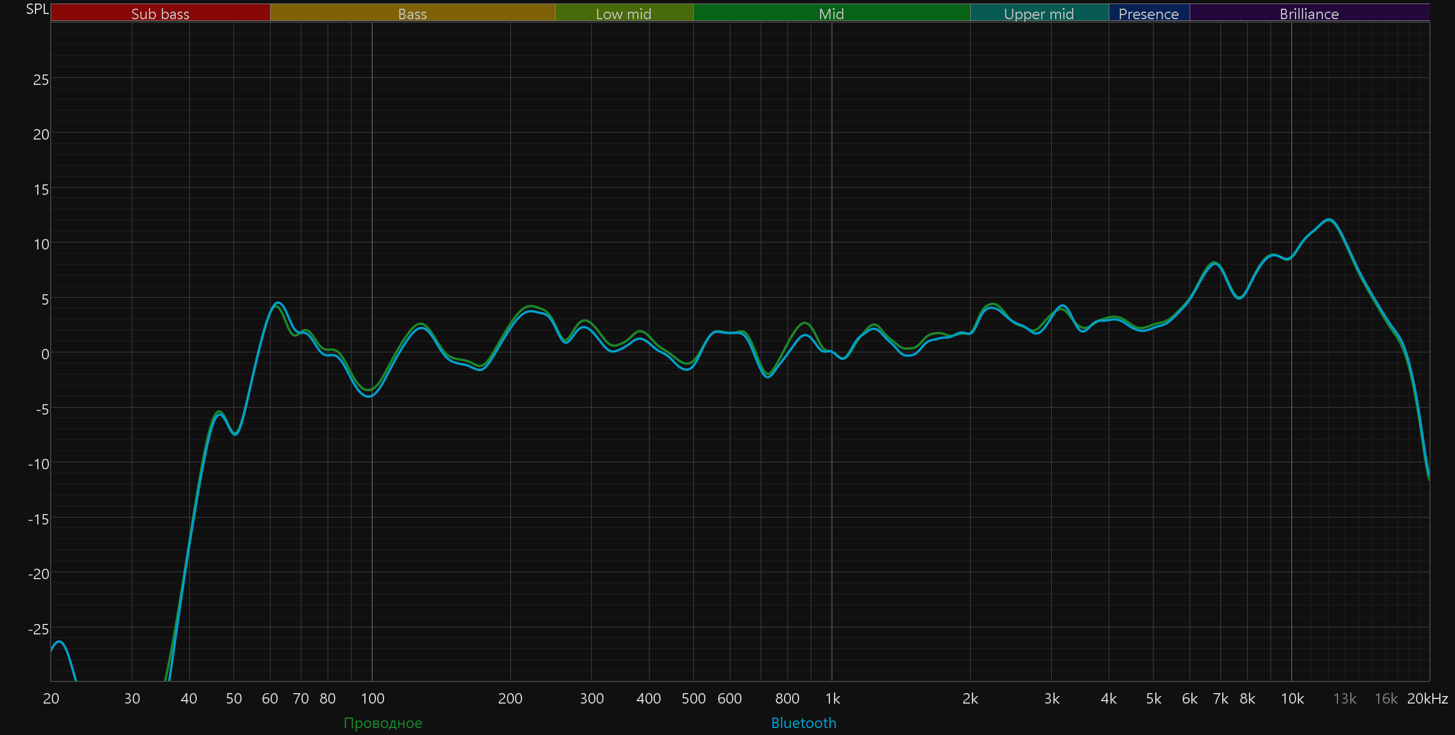Click the -25 dB scale label

(38, 629)
